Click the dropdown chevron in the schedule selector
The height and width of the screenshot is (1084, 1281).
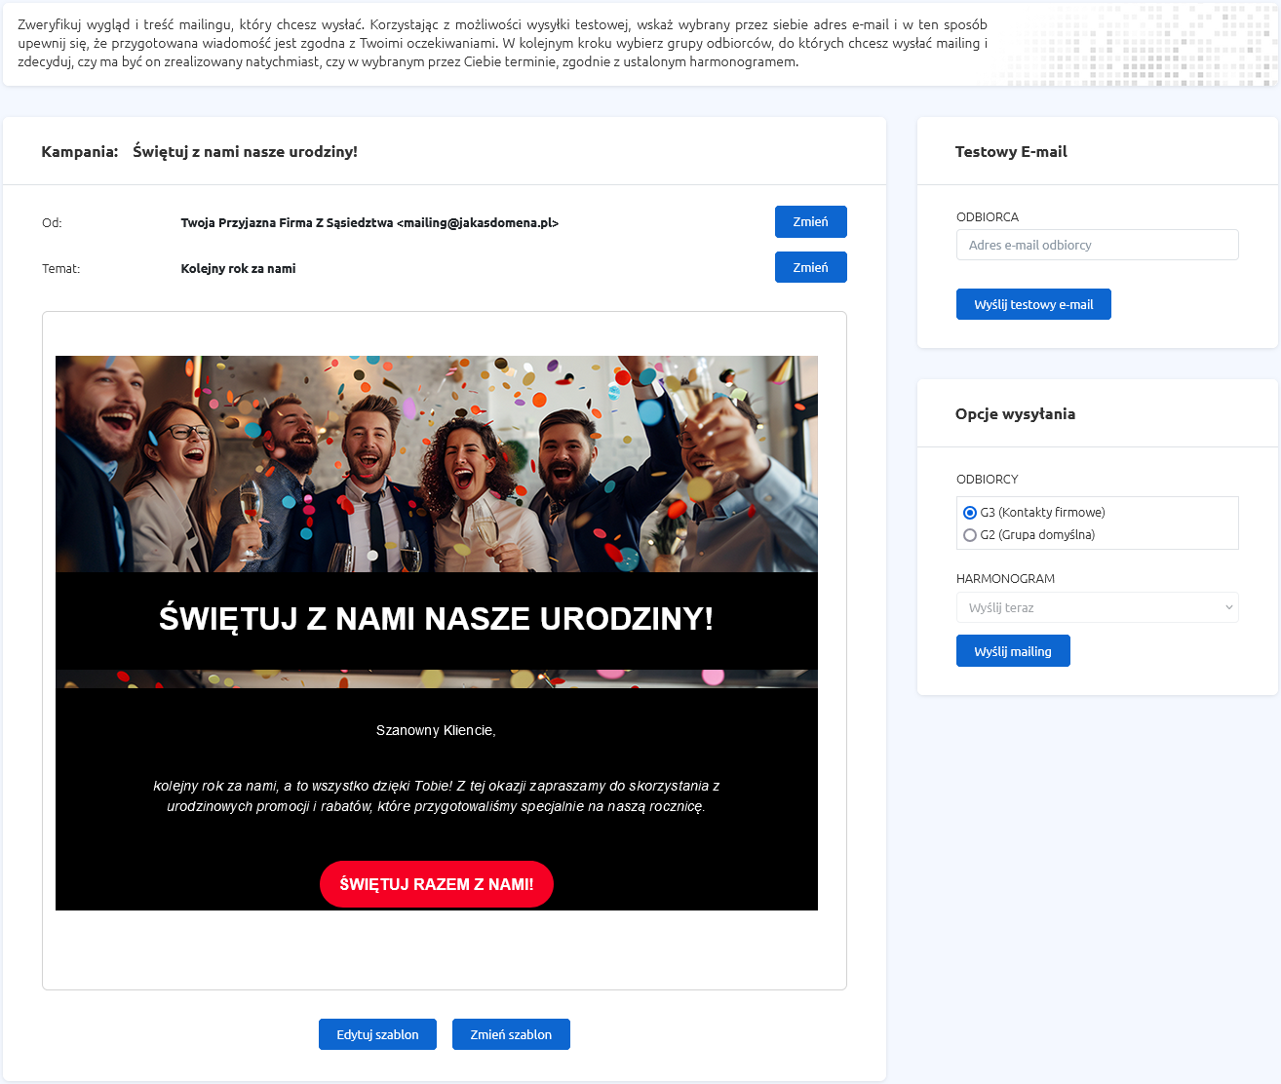[x=1228, y=607]
